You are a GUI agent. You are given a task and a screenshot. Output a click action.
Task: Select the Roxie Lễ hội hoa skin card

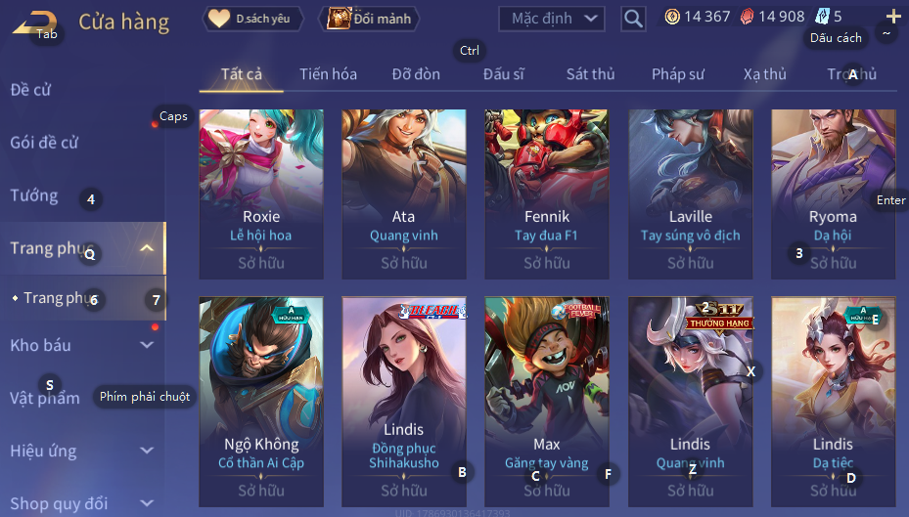[x=261, y=194]
